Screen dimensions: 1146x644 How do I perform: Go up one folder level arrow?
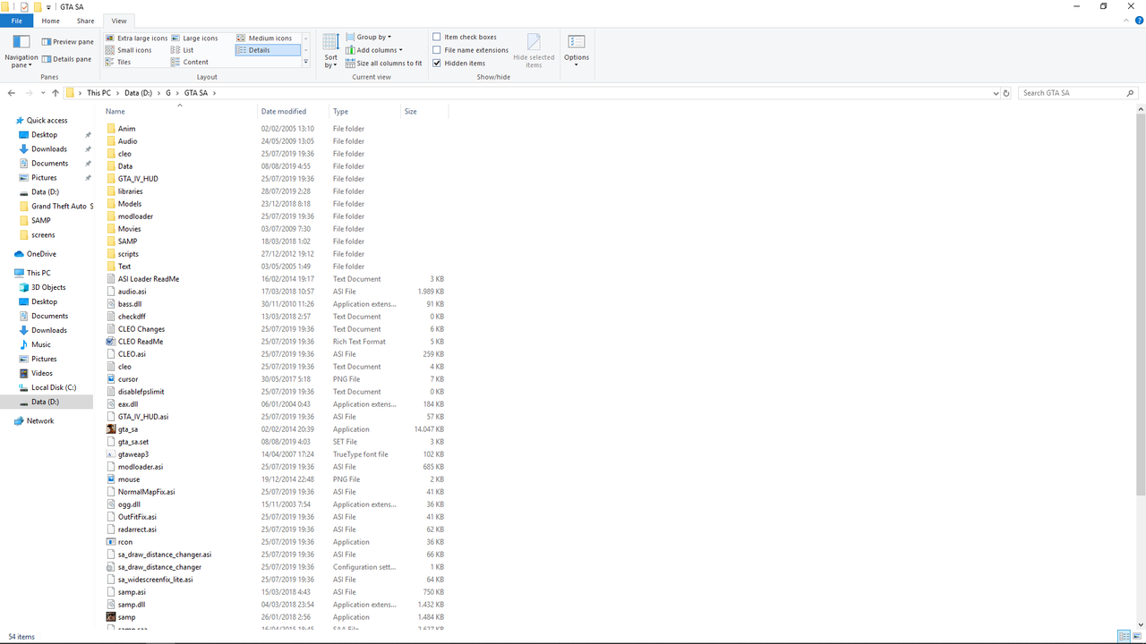coord(56,93)
